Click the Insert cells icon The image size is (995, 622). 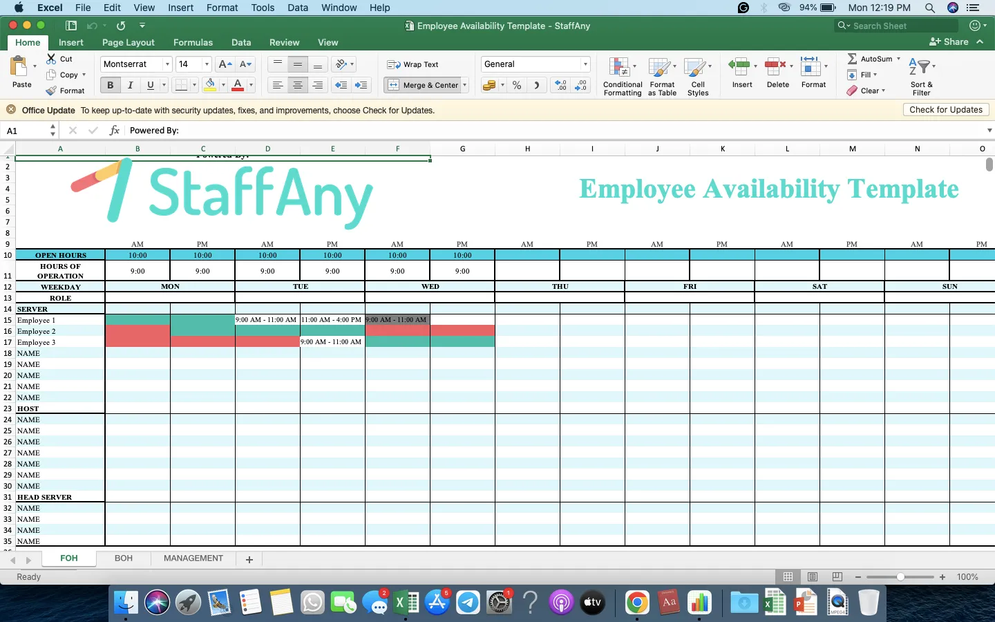tap(739, 66)
